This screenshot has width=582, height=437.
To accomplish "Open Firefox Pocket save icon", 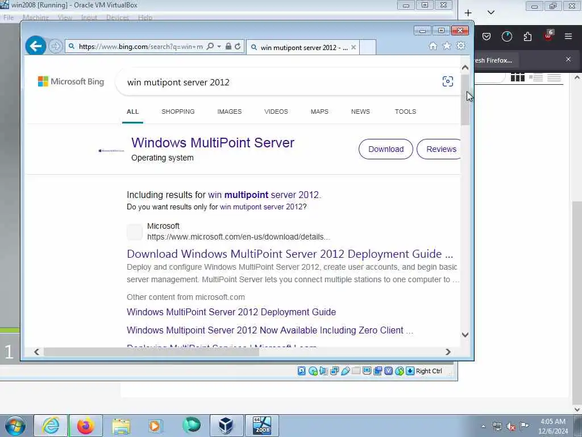I will 487,36.
